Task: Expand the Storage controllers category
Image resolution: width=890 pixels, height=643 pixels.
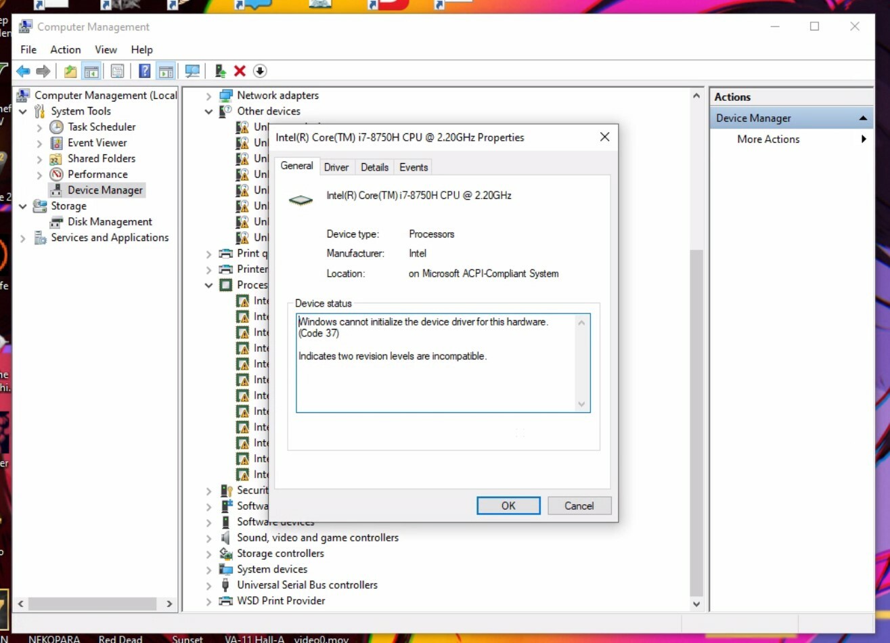Action: coord(208,554)
